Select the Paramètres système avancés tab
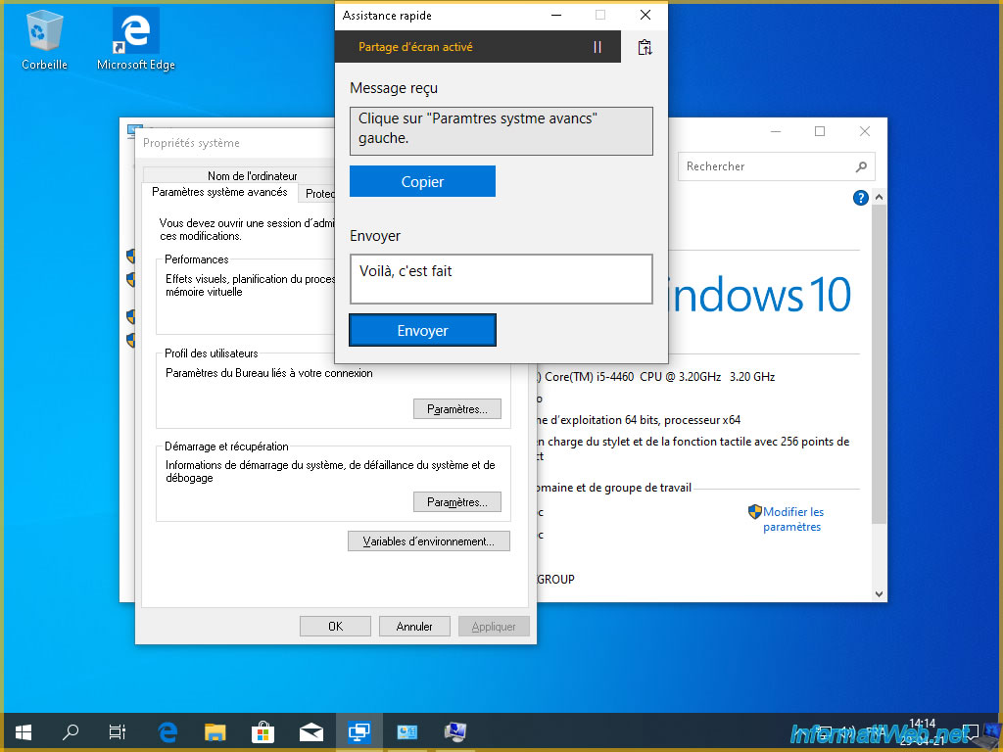 coord(219,193)
